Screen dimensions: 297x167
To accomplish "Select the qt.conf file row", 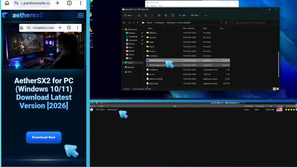I will tap(188, 75).
